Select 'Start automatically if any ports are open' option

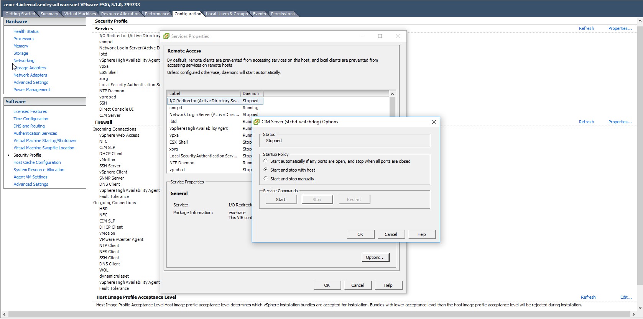265,161
